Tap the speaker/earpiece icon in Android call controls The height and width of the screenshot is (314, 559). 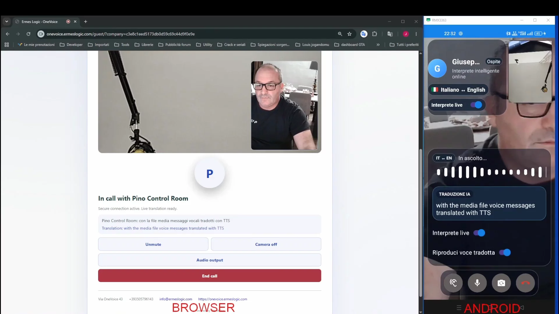click(x=453, y=283)
